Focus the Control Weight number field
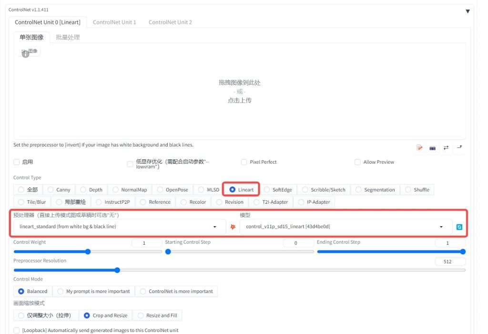This screenshot has height=334, width=488. (147, 243)
